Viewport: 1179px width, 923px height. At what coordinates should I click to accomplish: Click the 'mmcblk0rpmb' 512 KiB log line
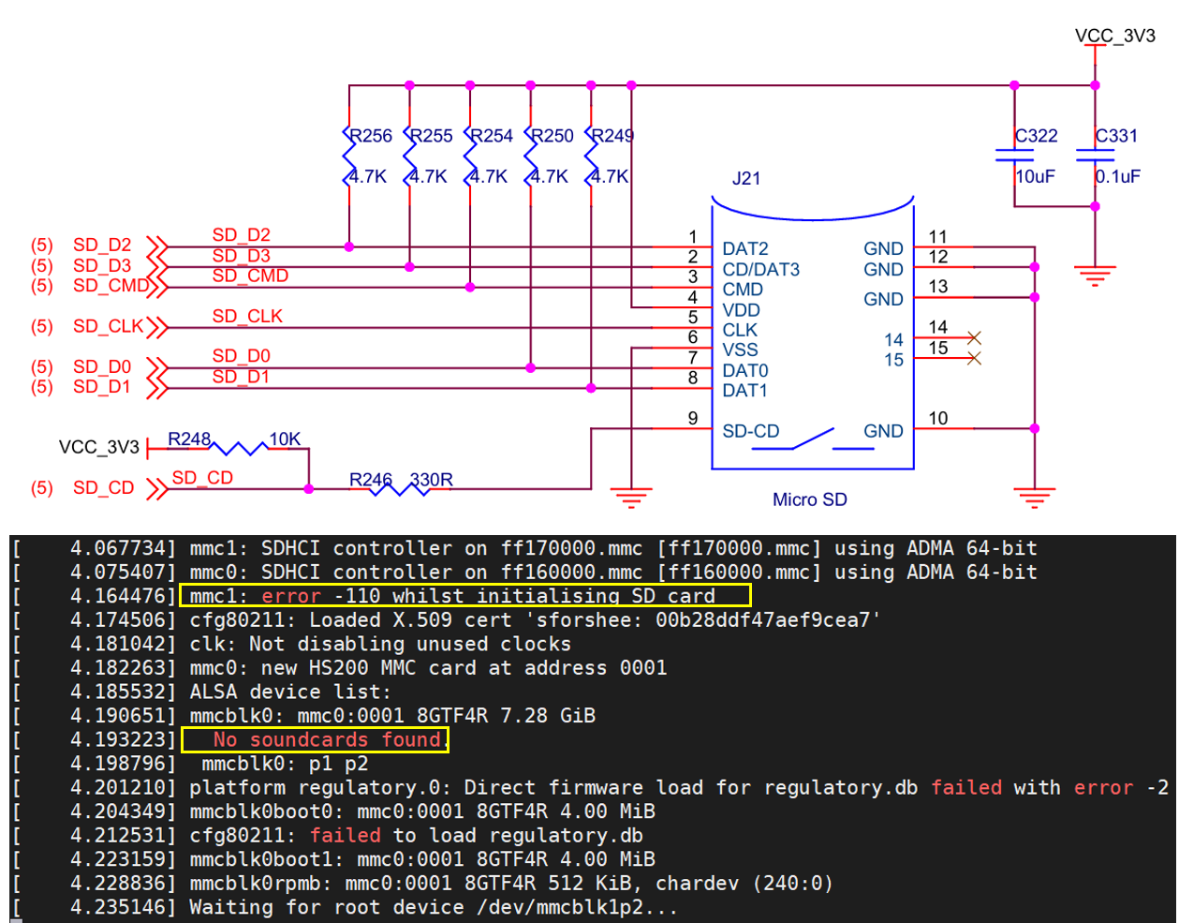tap(511, 884)
